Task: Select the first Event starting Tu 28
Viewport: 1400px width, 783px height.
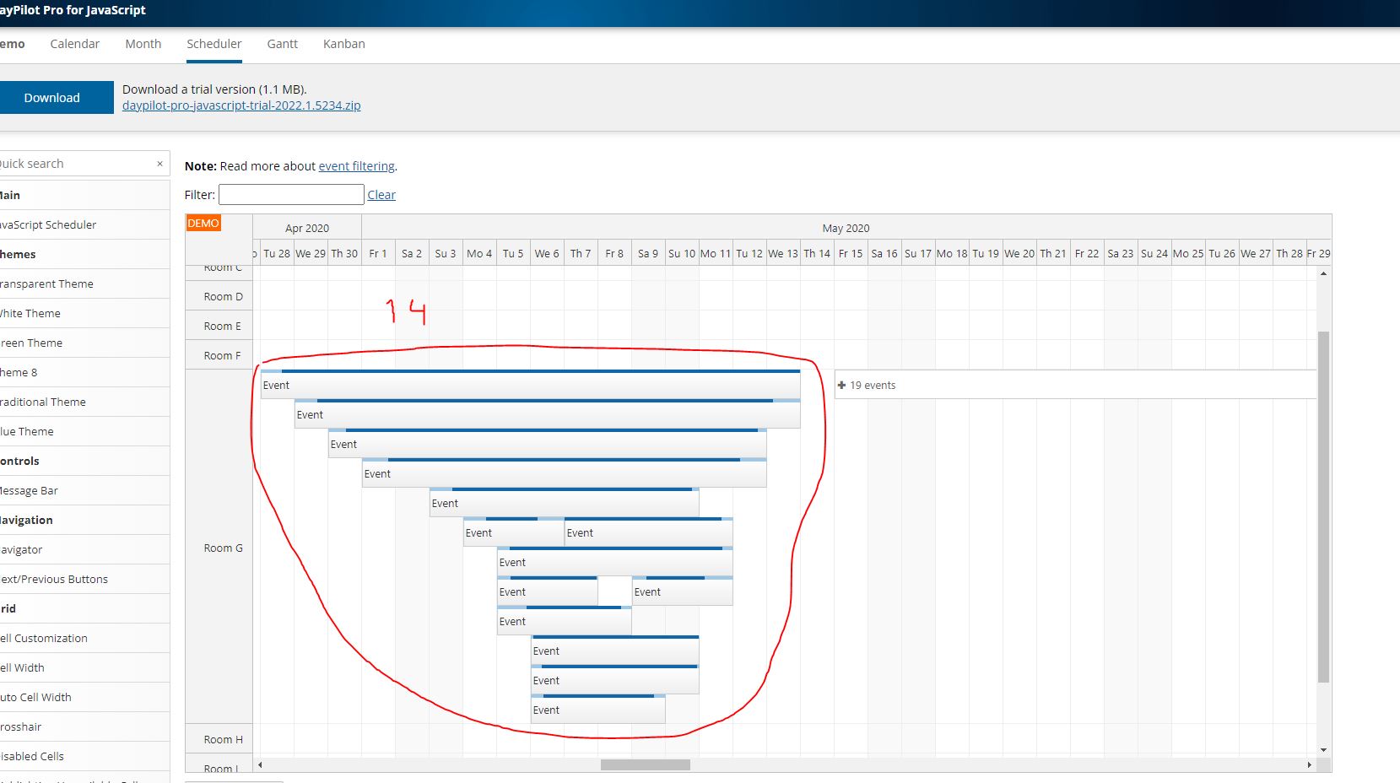Action: [530, 384]
